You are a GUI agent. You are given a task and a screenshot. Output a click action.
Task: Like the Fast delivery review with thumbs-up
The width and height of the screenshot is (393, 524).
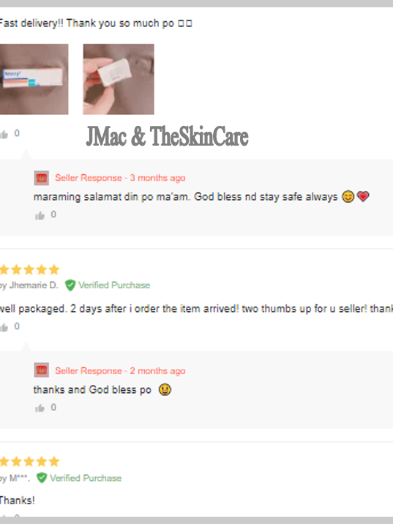pos(4,135)
